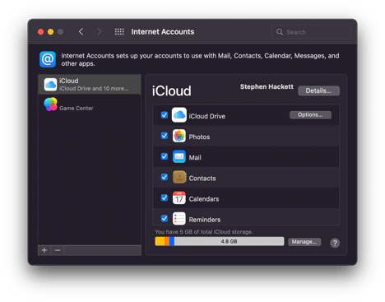Click the back arrow in the toolbar
385x302 pixels.
[81, 32]
